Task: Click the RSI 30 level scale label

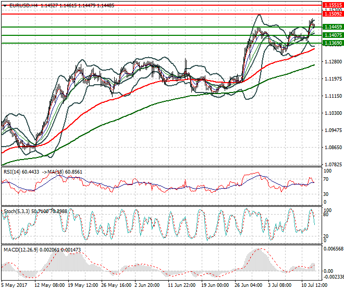Action: [326, 194]
